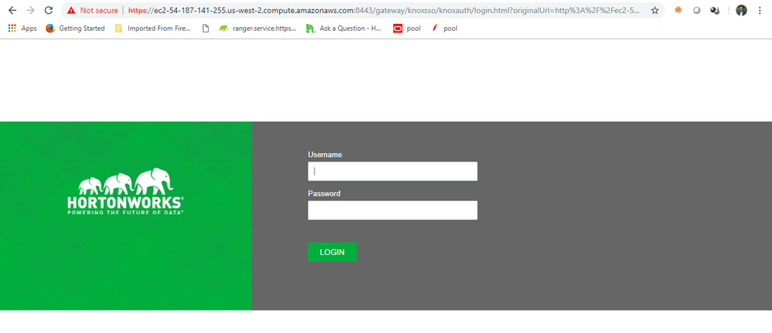Open the blank page icon bookmark

206,29
